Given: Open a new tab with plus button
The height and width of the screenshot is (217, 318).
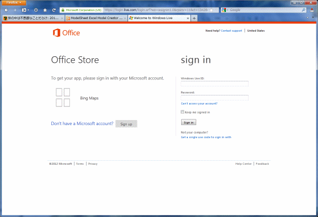Looking at the screenshot, I should pos(194,18).
